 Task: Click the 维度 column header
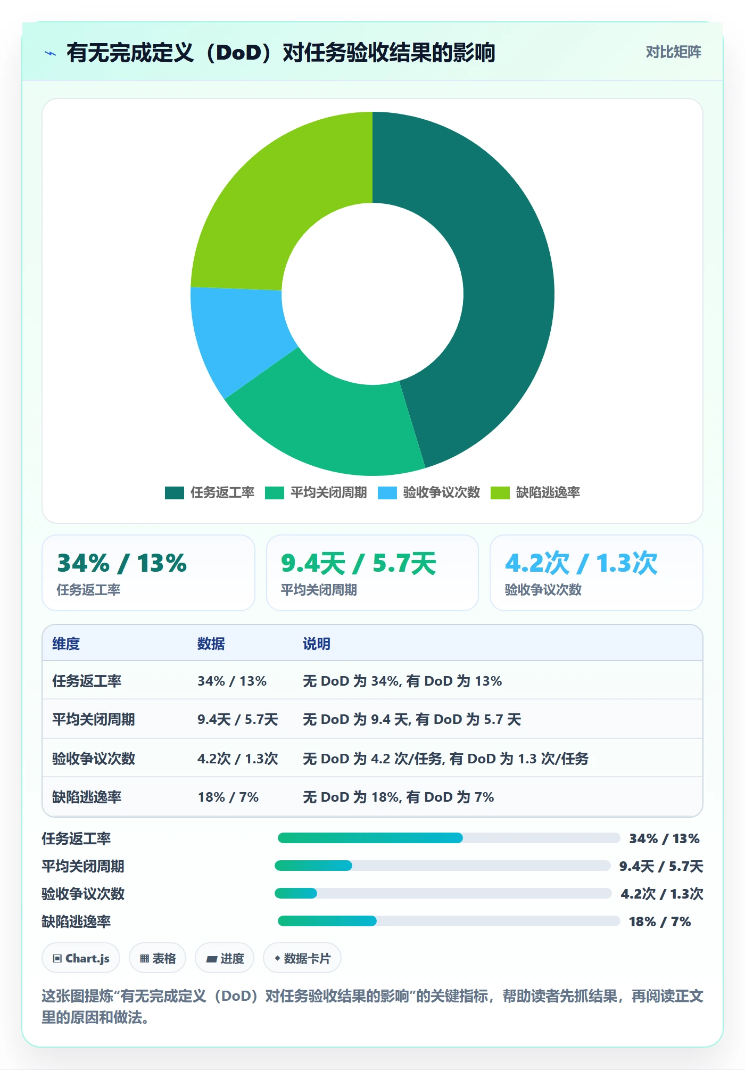(x=66, y=644)
